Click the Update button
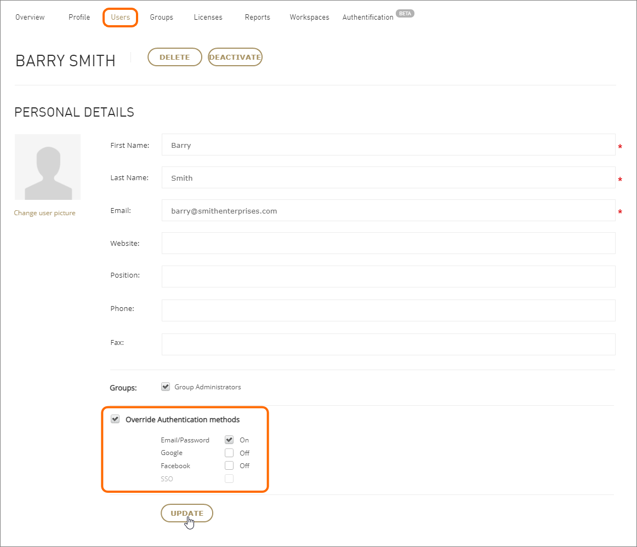This screenshot has width=637, height=547. point(187,513)
